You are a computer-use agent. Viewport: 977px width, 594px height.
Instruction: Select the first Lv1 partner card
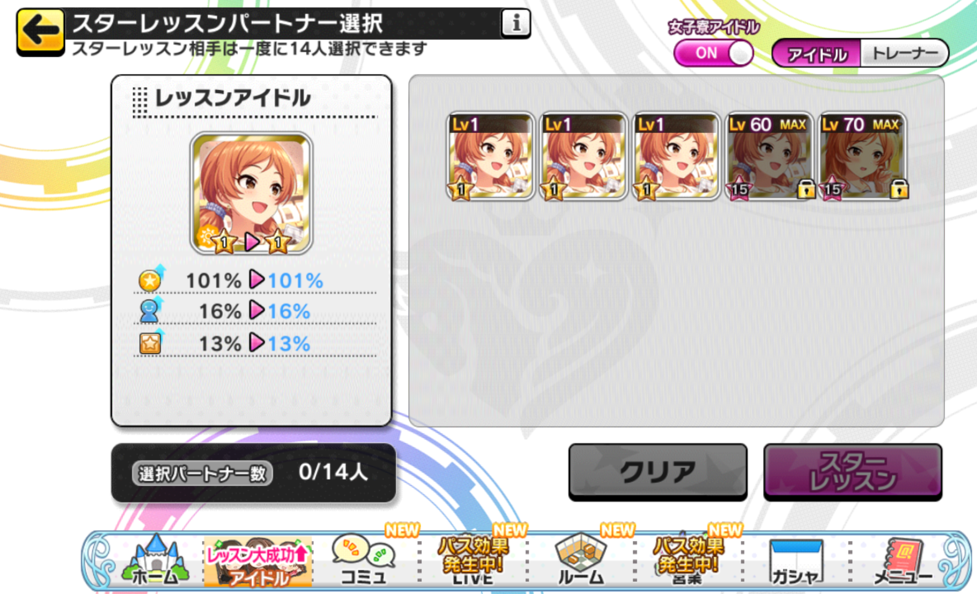[490, 156]
